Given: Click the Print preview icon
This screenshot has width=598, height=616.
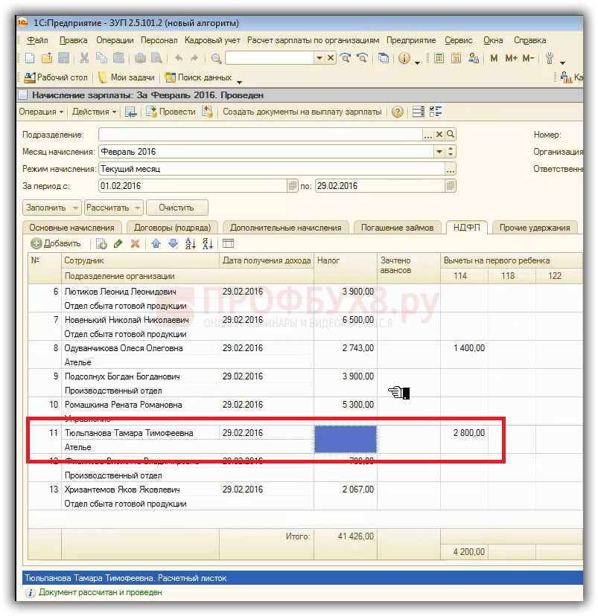Looking at the screenshot, I should pos(157,59).
